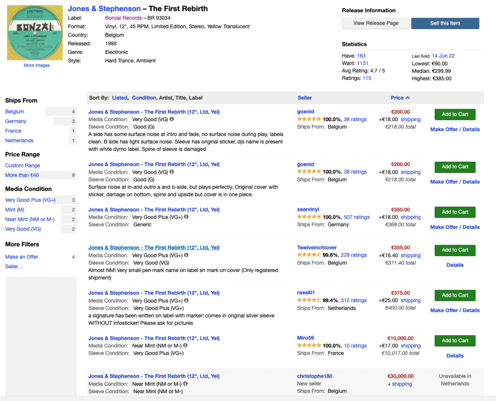Add raesi01 €375.00 listing to cart
The width and height of the screenshot is (496, 401).
coord(455,296)
